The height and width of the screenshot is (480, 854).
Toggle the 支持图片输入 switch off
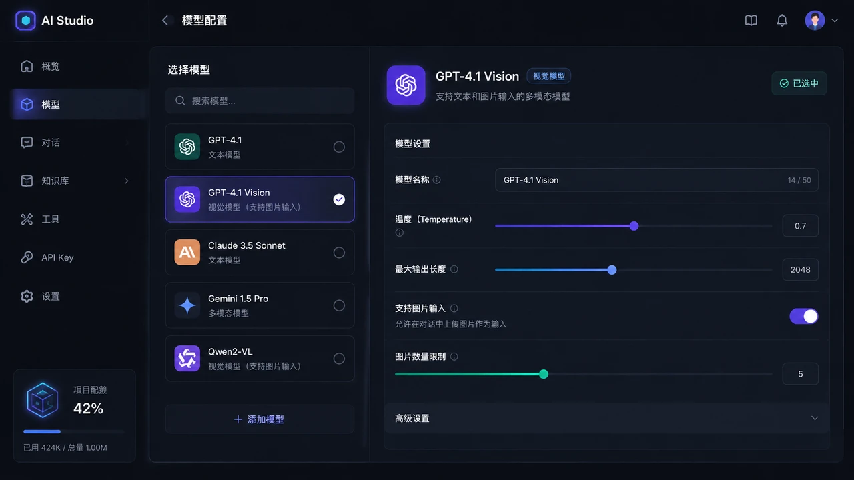[804, 316]
